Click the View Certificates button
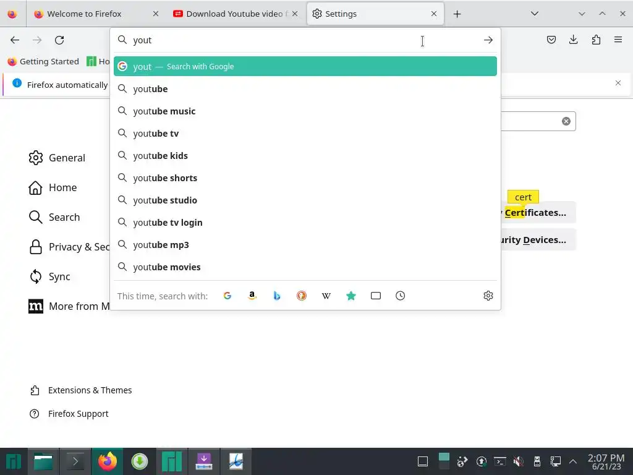Image resolution: width=633 pixels, height=475 pixels. click(x=538, y=213)
